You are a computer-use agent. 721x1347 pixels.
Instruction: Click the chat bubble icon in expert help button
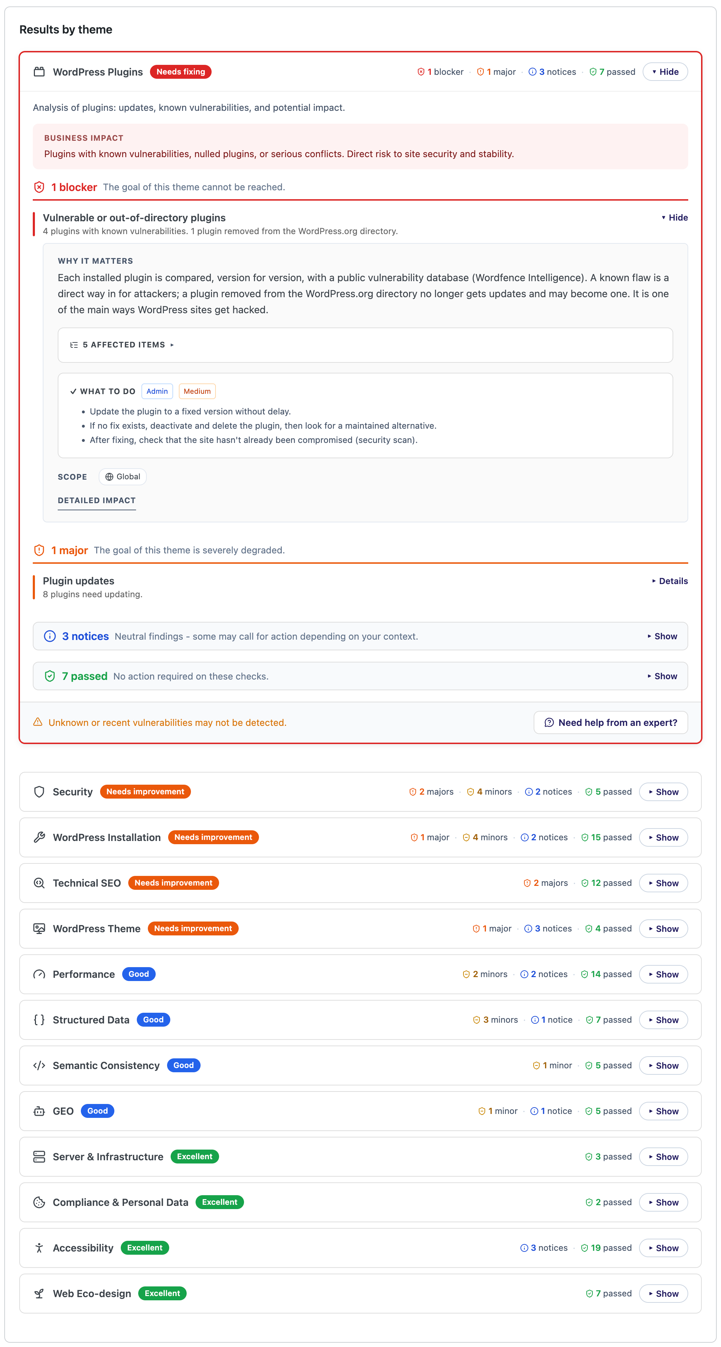pos(549,723)
